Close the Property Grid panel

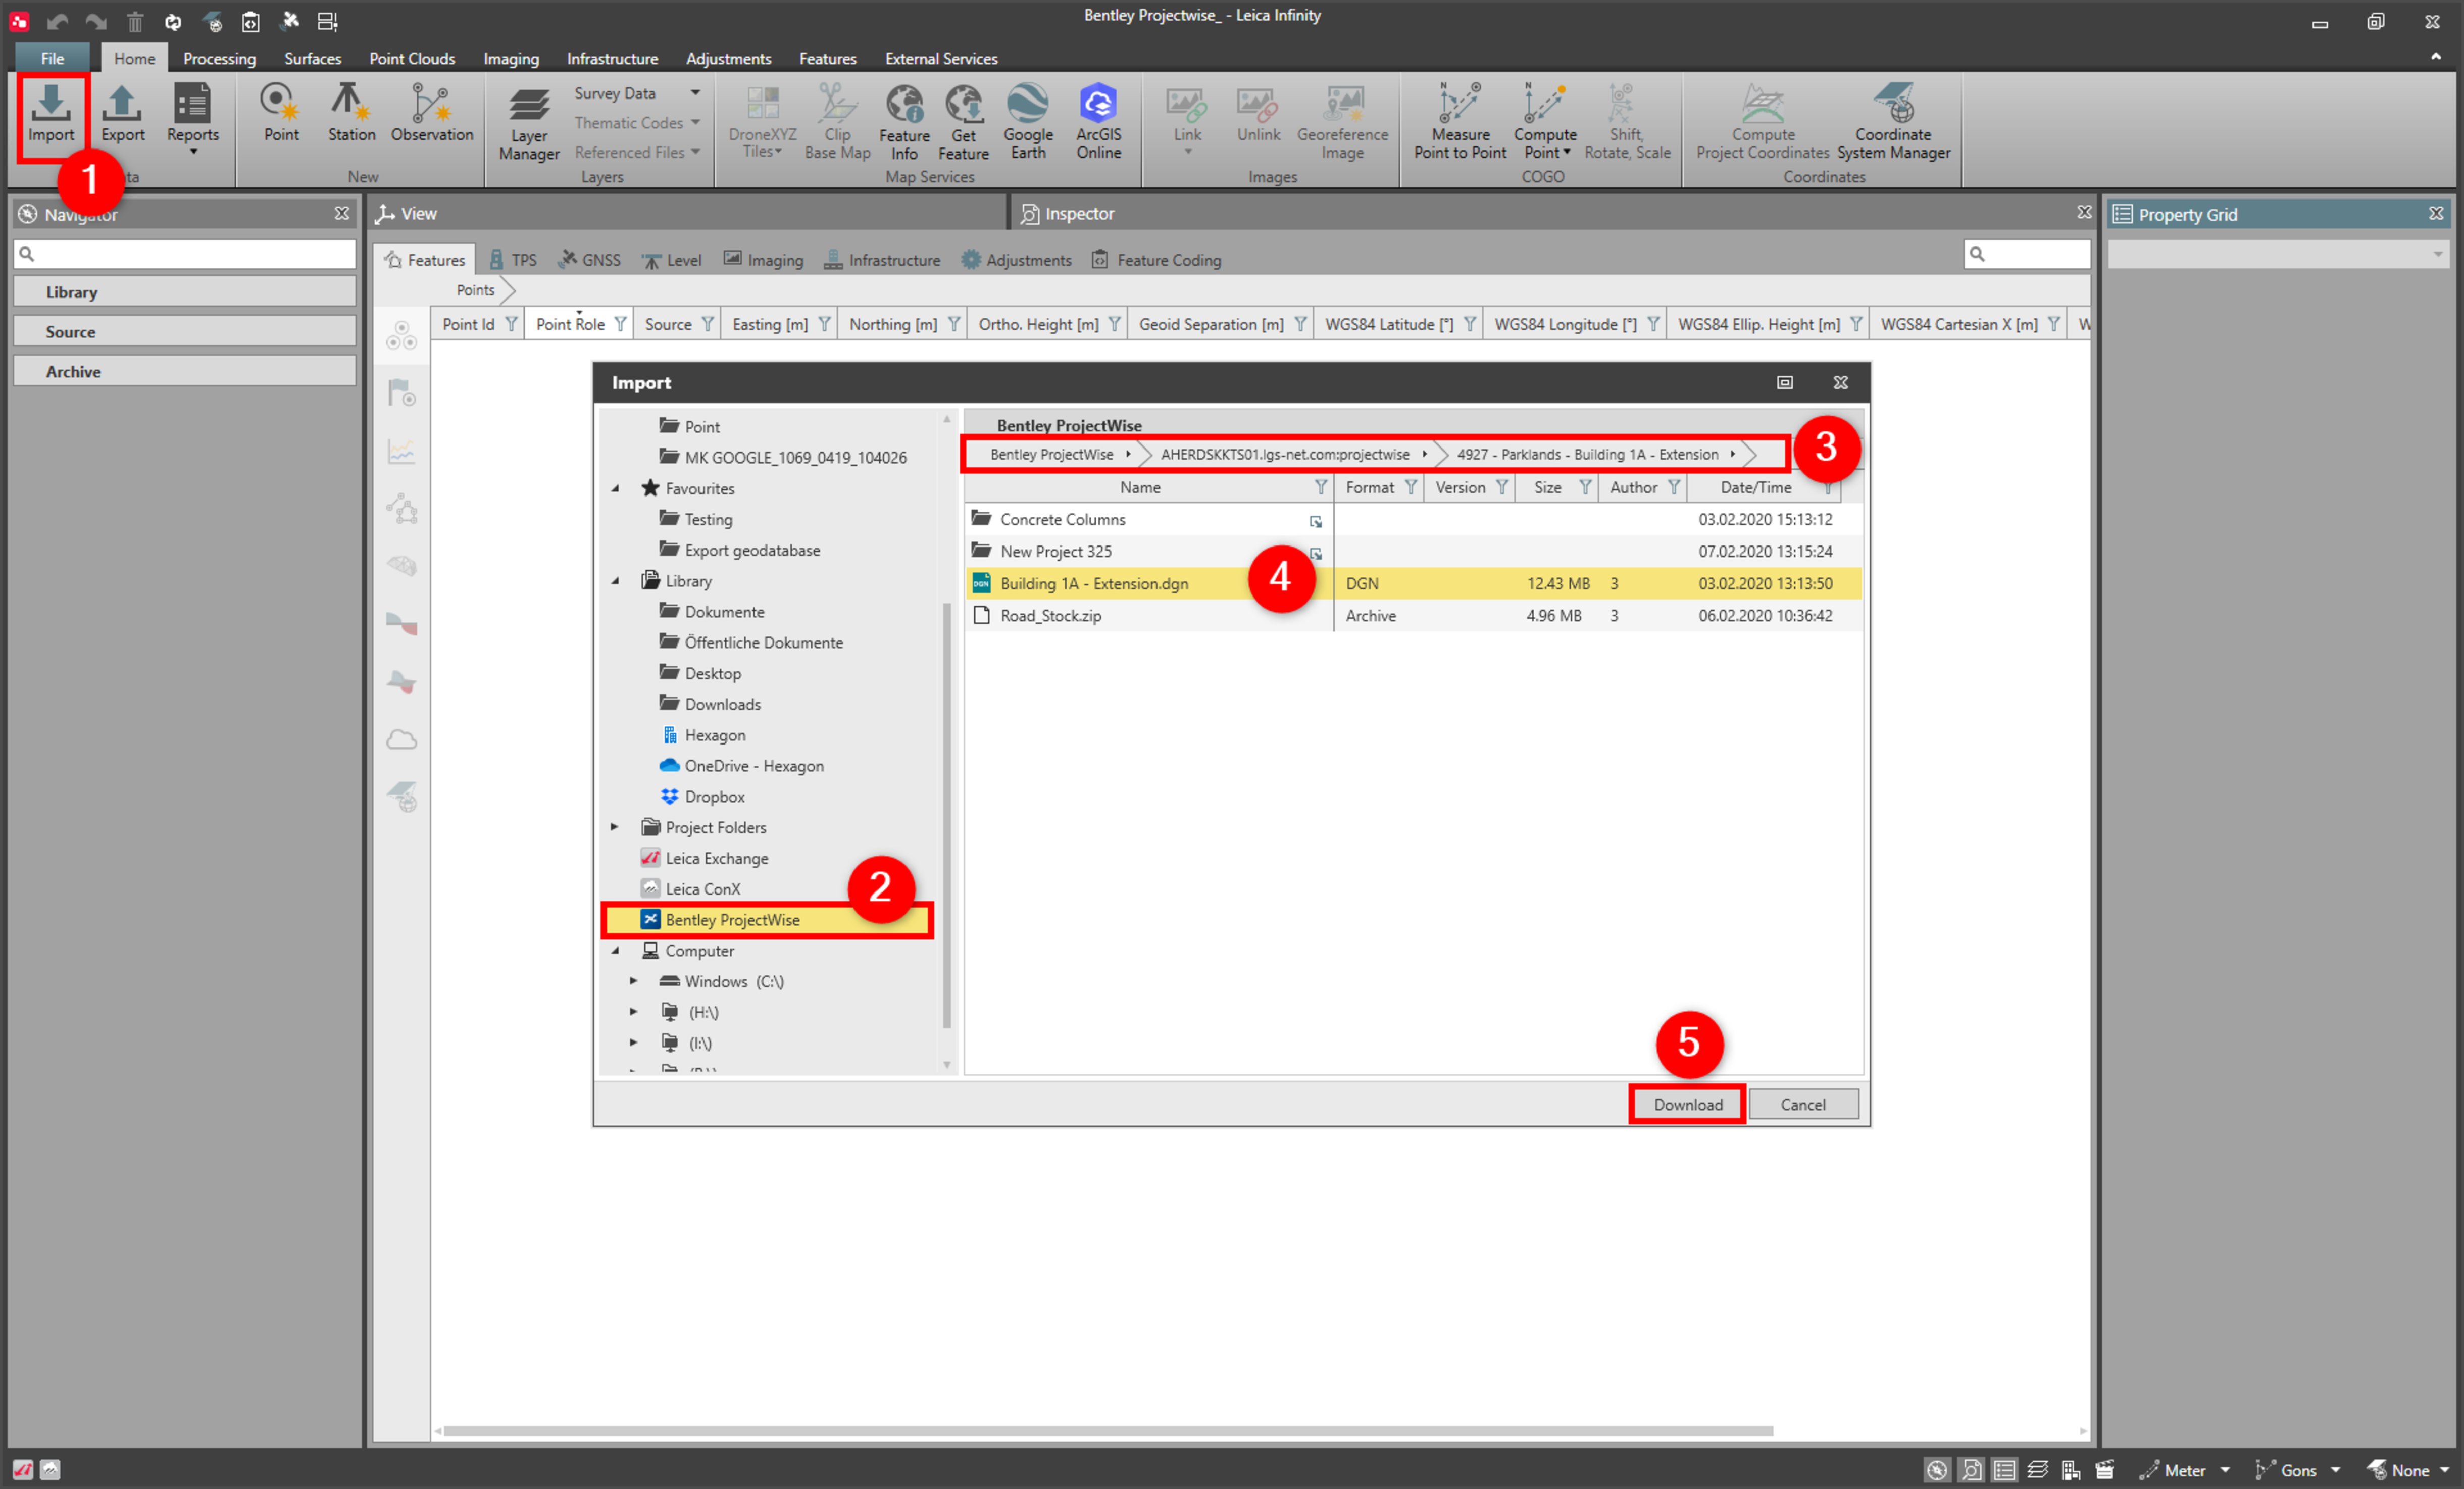[2436, 213]
